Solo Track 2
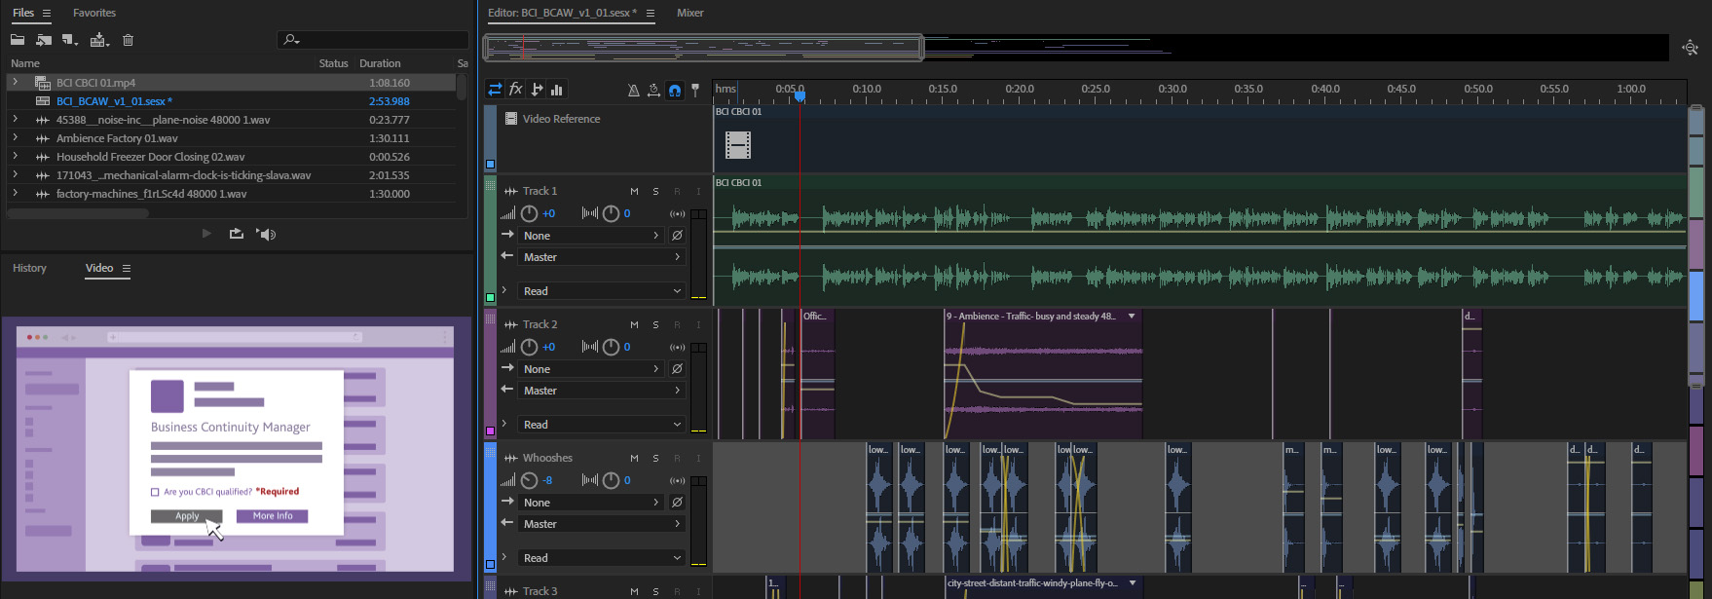Viewport: 1712px width, 599px height. tap(655, 324)
